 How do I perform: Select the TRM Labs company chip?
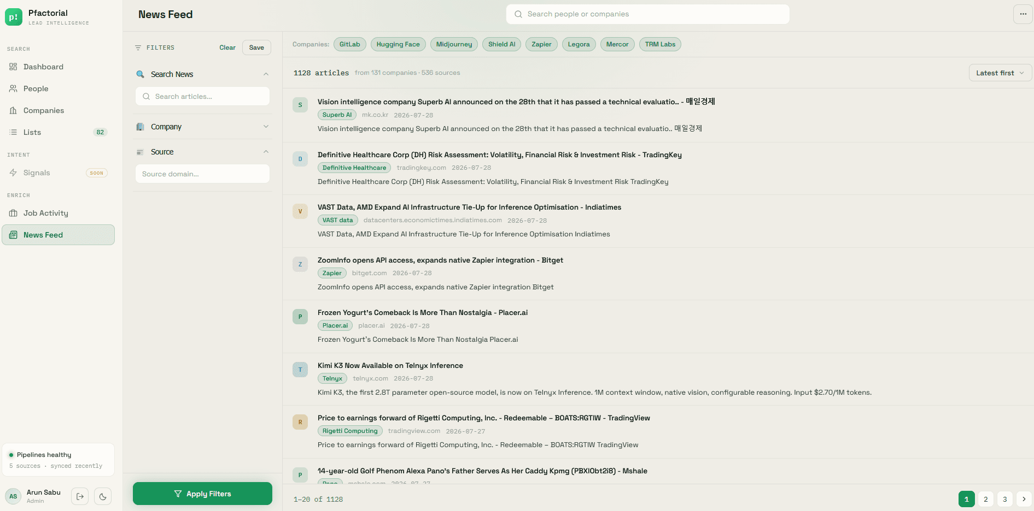pyautogui.click(x=660, y=44)
